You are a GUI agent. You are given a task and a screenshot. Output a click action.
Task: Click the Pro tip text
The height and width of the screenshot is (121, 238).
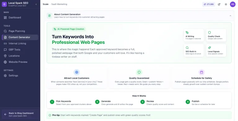(101, 115)
